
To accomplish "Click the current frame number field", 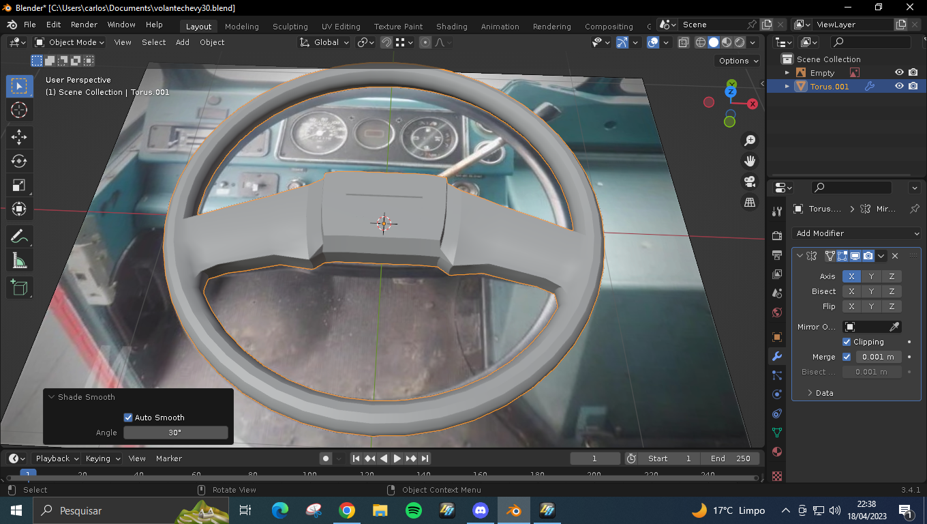I will pyautogui.click(x=595, y=458).
